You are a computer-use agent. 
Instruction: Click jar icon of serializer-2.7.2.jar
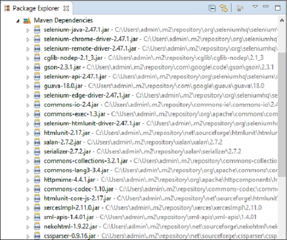[x=37, y=152]
